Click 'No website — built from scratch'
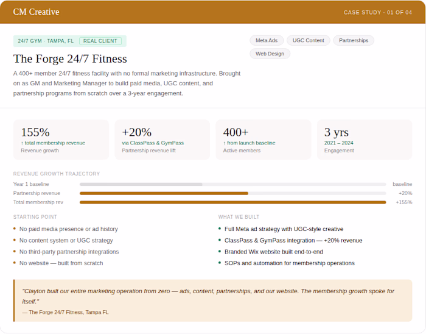This screenshot has height=334, width=426. coord(61,263)
